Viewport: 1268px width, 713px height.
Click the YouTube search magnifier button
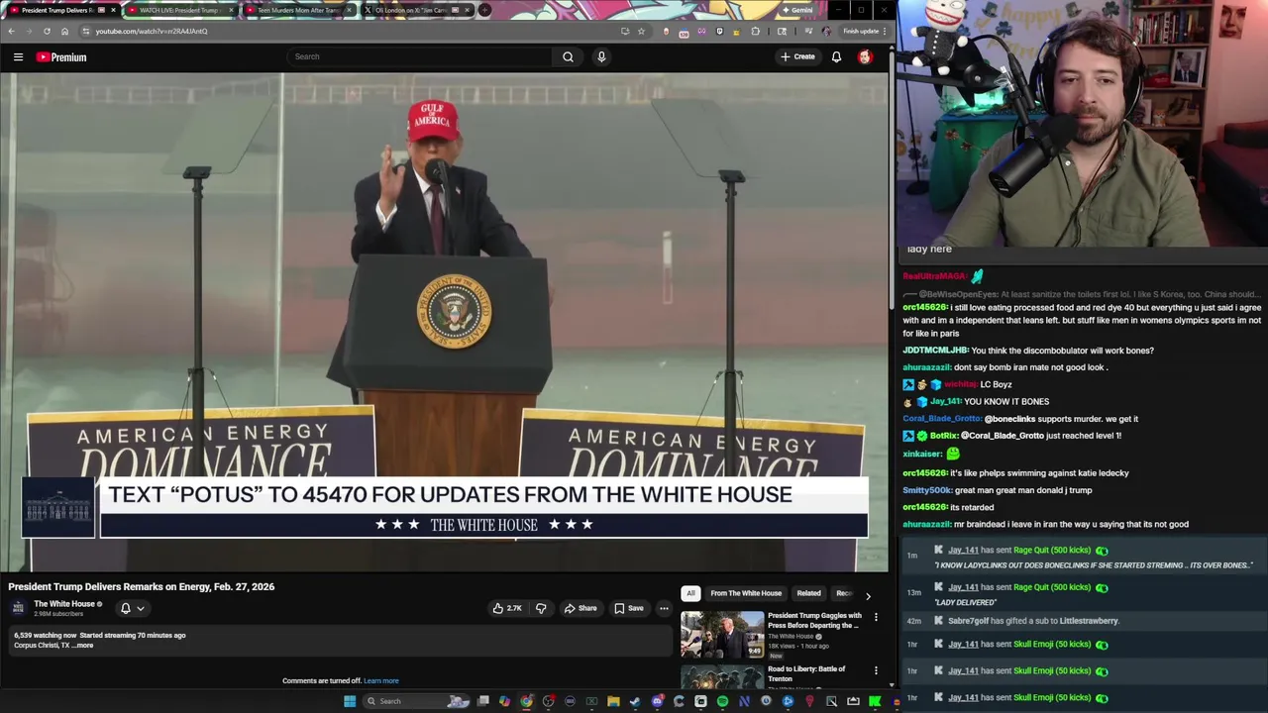568,56
